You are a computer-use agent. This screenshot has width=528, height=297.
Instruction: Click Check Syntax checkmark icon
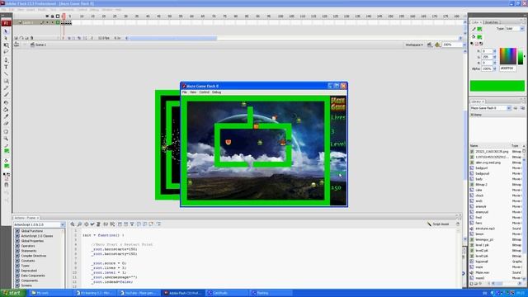coord(92,224)
